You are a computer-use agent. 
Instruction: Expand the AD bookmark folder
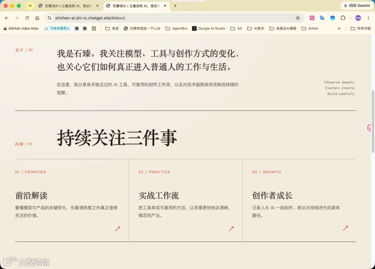(x=236, y=28)
